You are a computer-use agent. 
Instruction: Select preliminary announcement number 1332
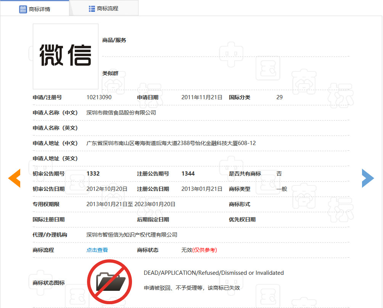[93, 174]
